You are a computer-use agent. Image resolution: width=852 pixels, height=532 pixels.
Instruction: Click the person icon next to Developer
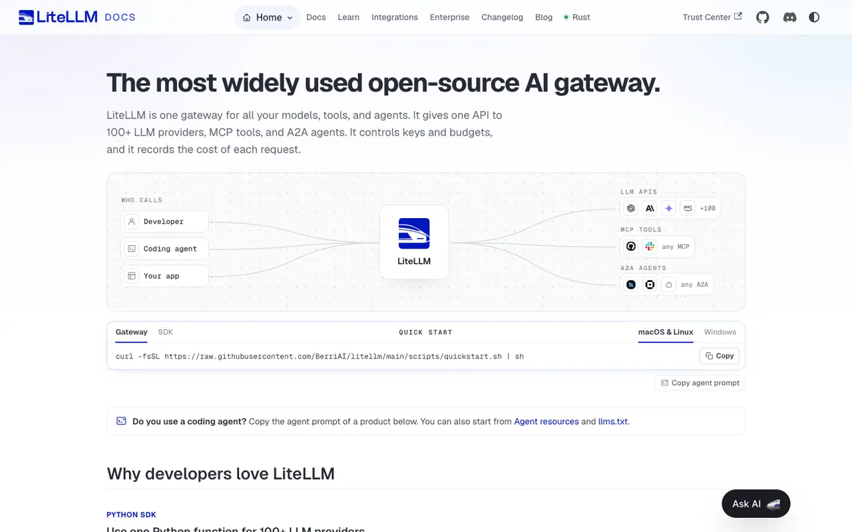pyautogui.click(x=132, y=221)
